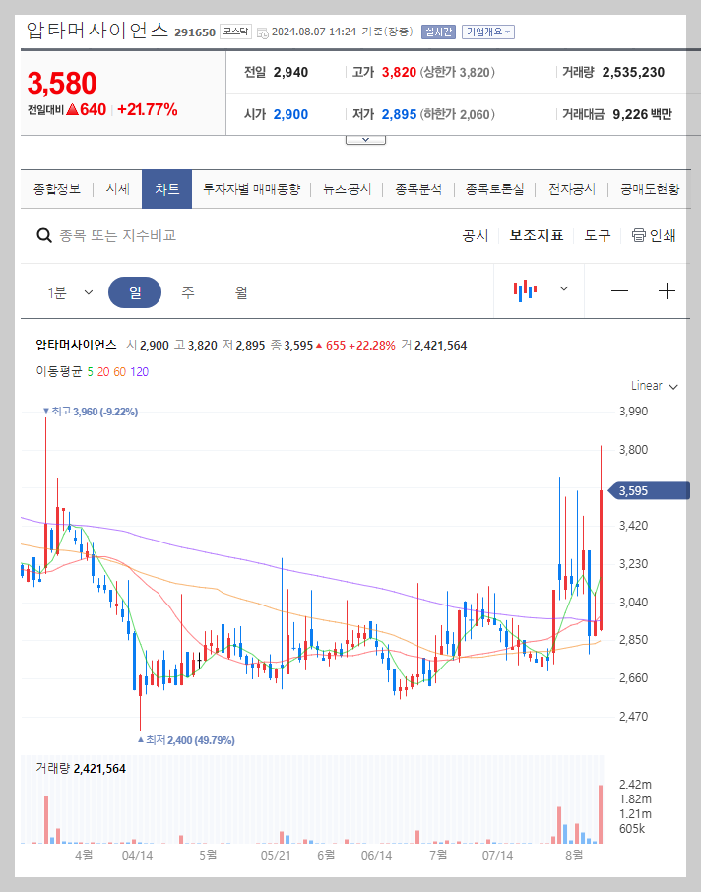Viewport: 701px width, 892px height.
Task: Click the 8월 date axis label
Action: point(574,855)
